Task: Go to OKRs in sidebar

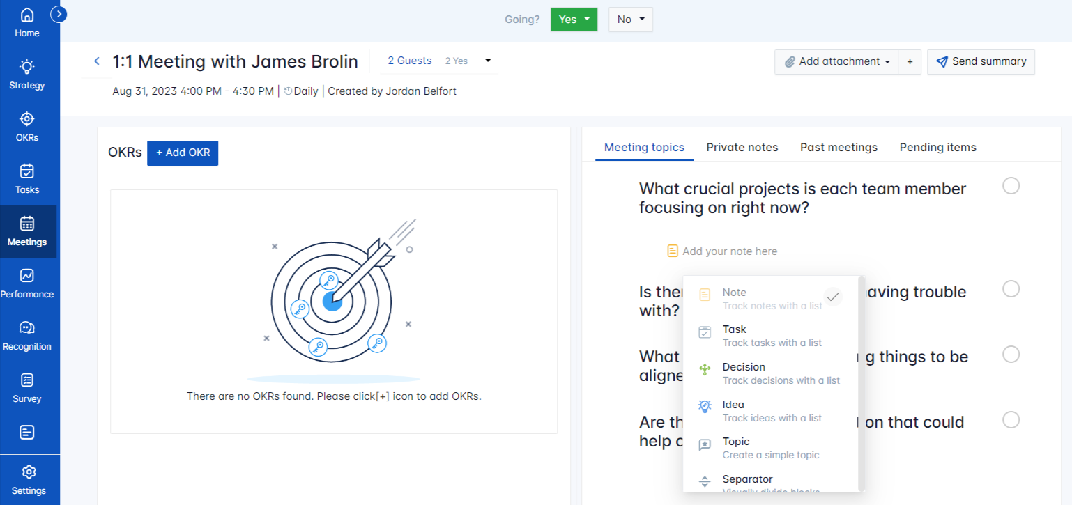Action: point(27,127)
